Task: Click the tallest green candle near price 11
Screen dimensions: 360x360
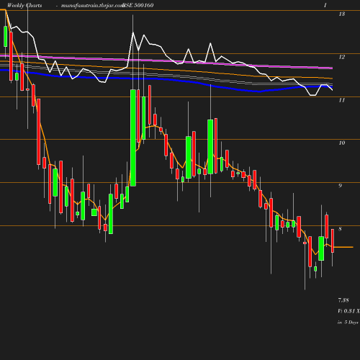Action: (133, 138)
